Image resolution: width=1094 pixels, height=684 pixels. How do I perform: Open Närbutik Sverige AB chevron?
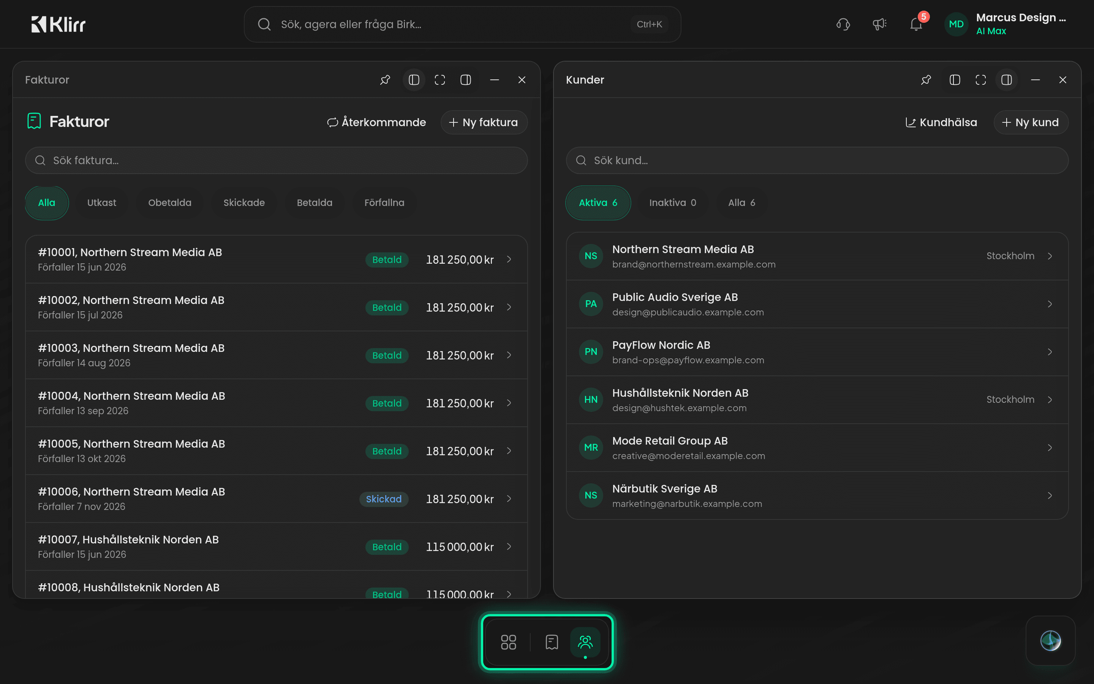point(1050,496)
